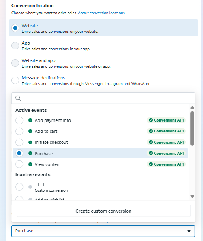Click the Inactive events heading
Image resolution: width=203 pixels, height=241 pixels.
[33, 175]
